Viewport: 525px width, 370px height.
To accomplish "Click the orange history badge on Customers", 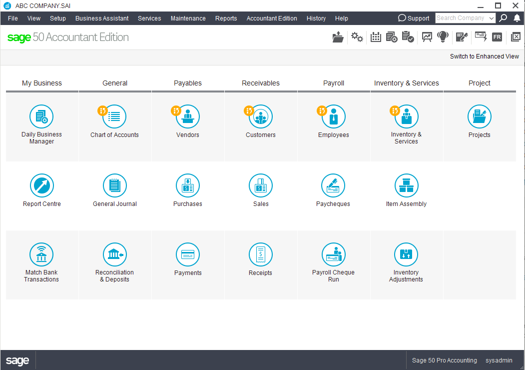I will pos(249,110).
